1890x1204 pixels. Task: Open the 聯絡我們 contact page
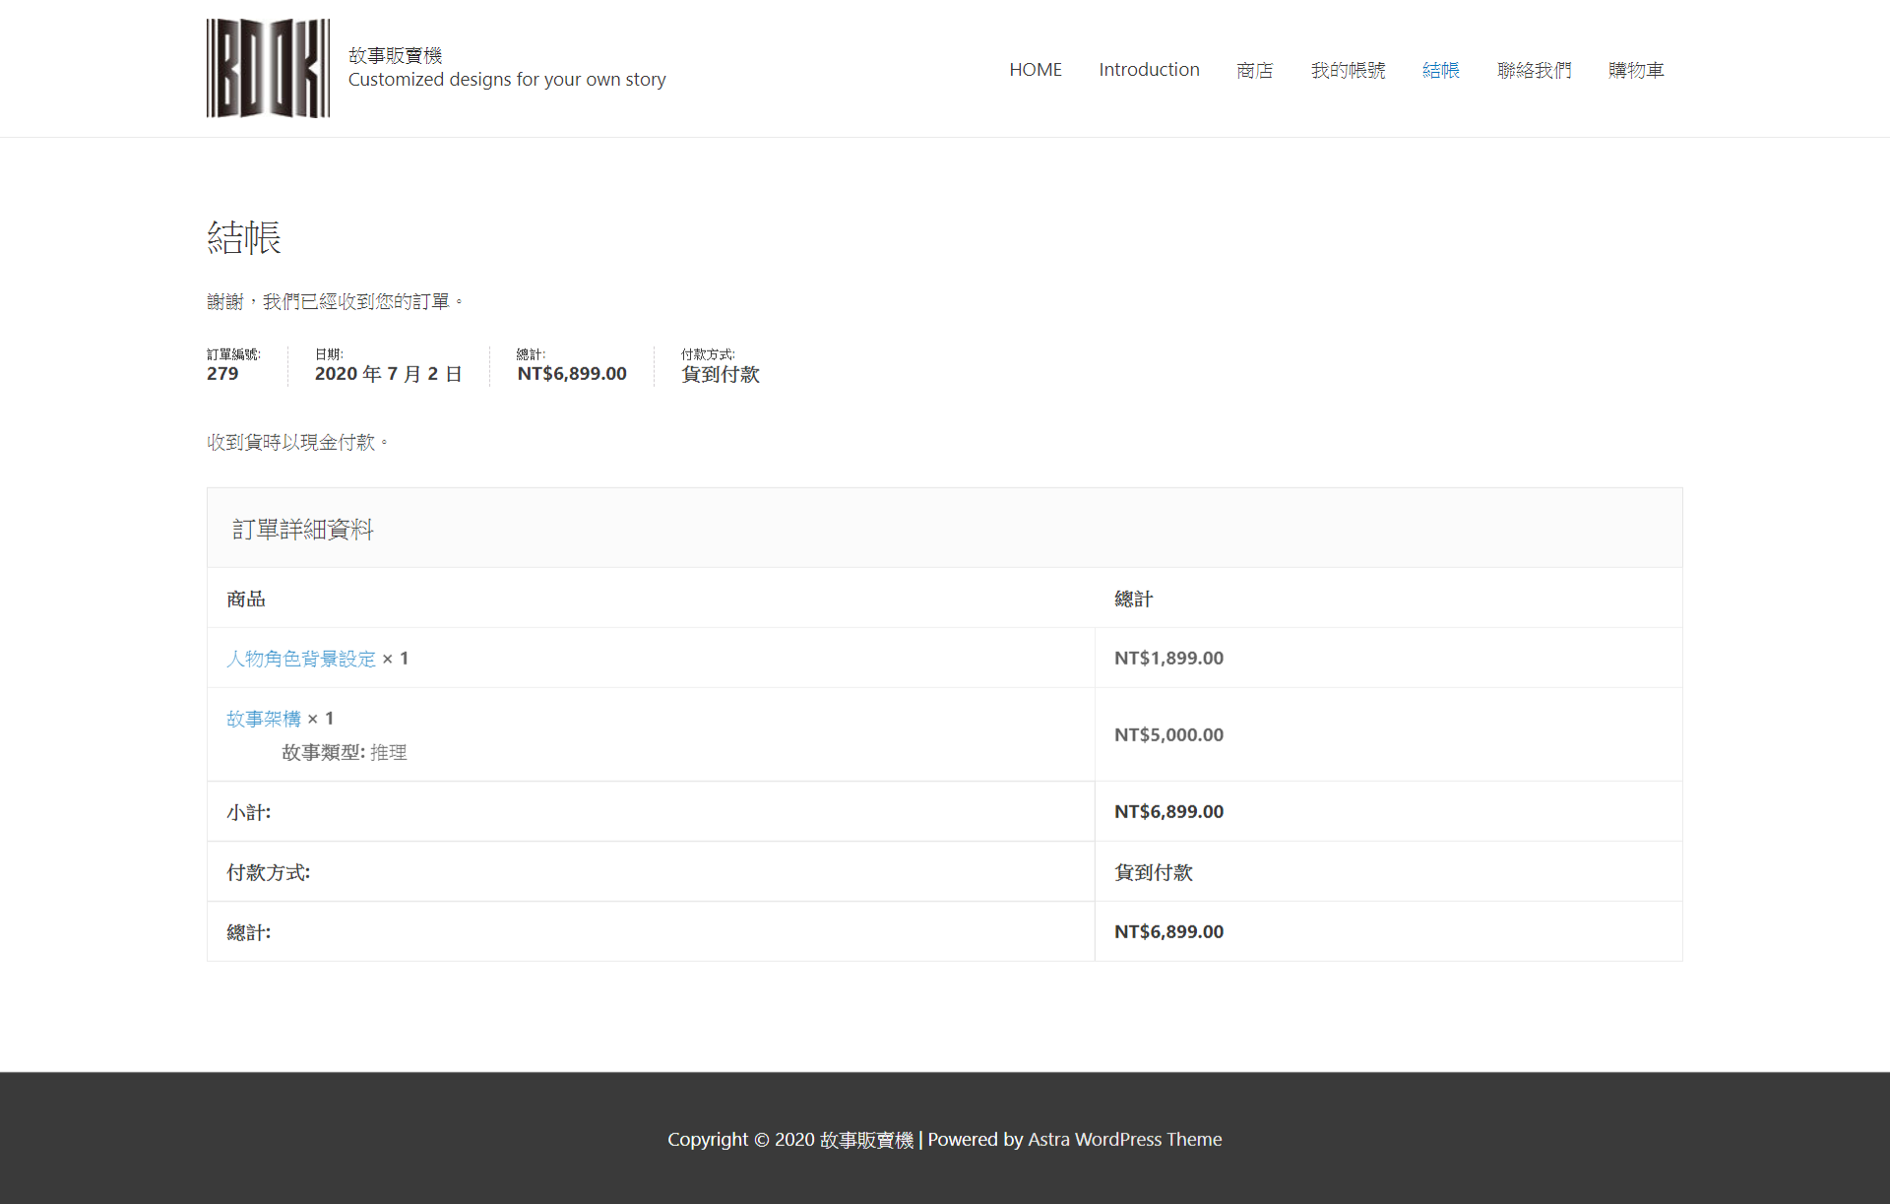(1534, 71)
